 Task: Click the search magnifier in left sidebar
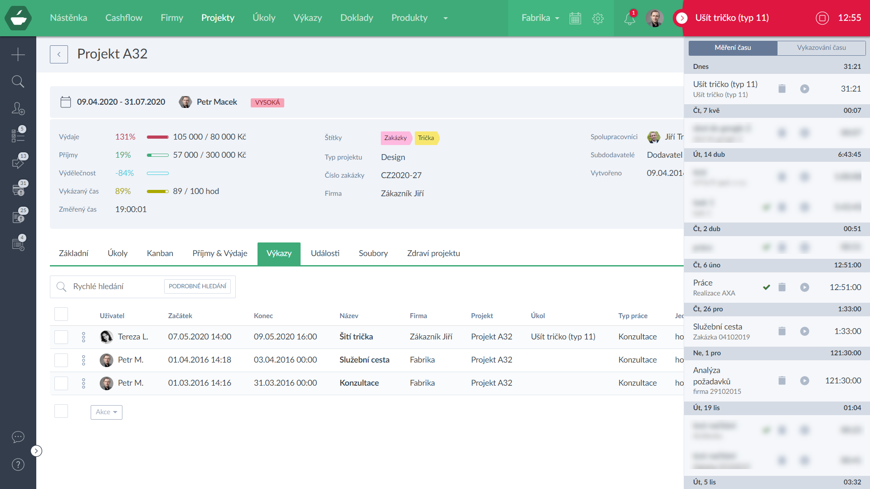click(18, 82)
